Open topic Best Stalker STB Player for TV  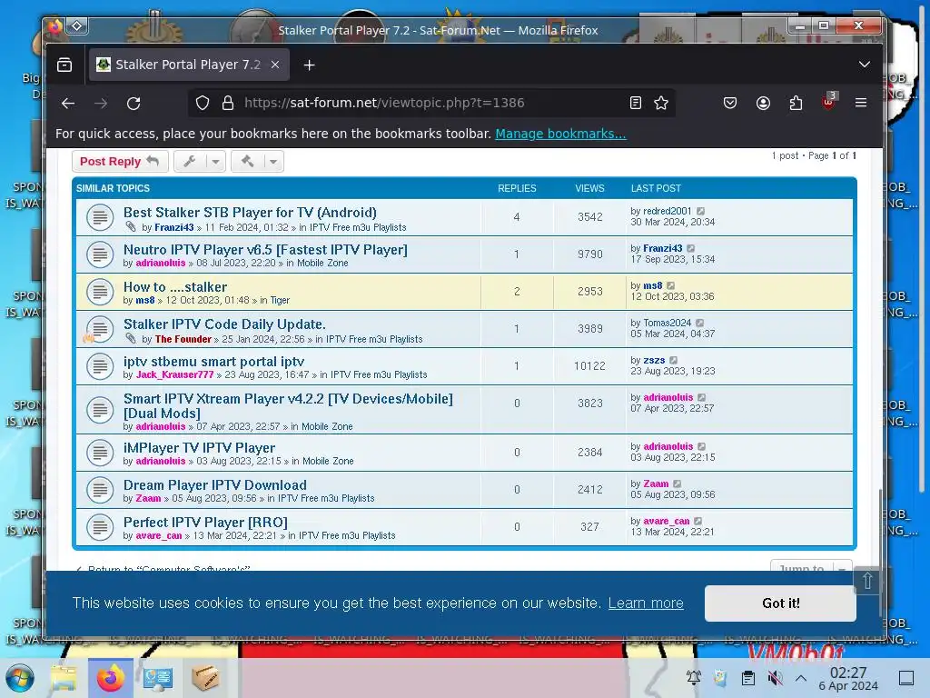click(x=250, y=213)
